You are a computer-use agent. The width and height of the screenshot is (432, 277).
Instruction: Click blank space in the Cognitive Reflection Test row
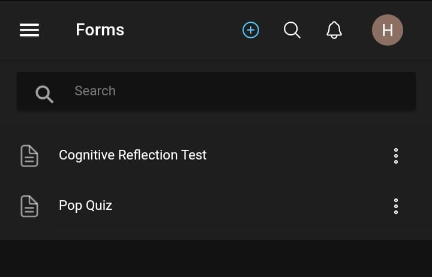coord(300,156)
